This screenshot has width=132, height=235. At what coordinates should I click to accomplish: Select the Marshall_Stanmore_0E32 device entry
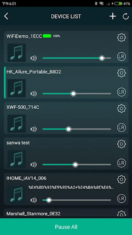pos(66,213)
